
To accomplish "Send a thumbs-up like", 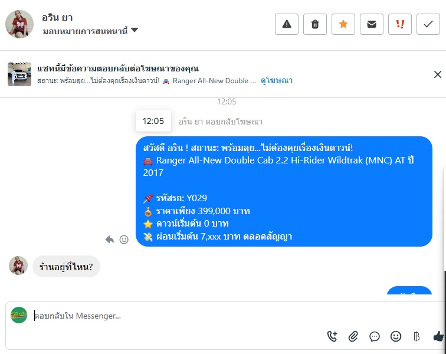I will coord(438,336).
